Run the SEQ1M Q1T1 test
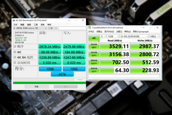The height and width of the screenshot is (115, 172). click(x=94, y=54)
